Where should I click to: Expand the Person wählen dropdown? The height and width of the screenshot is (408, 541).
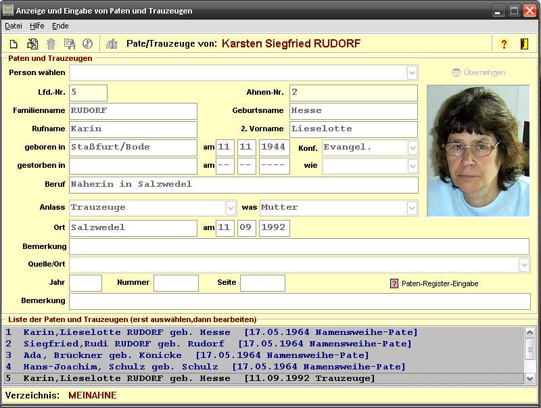412,72
